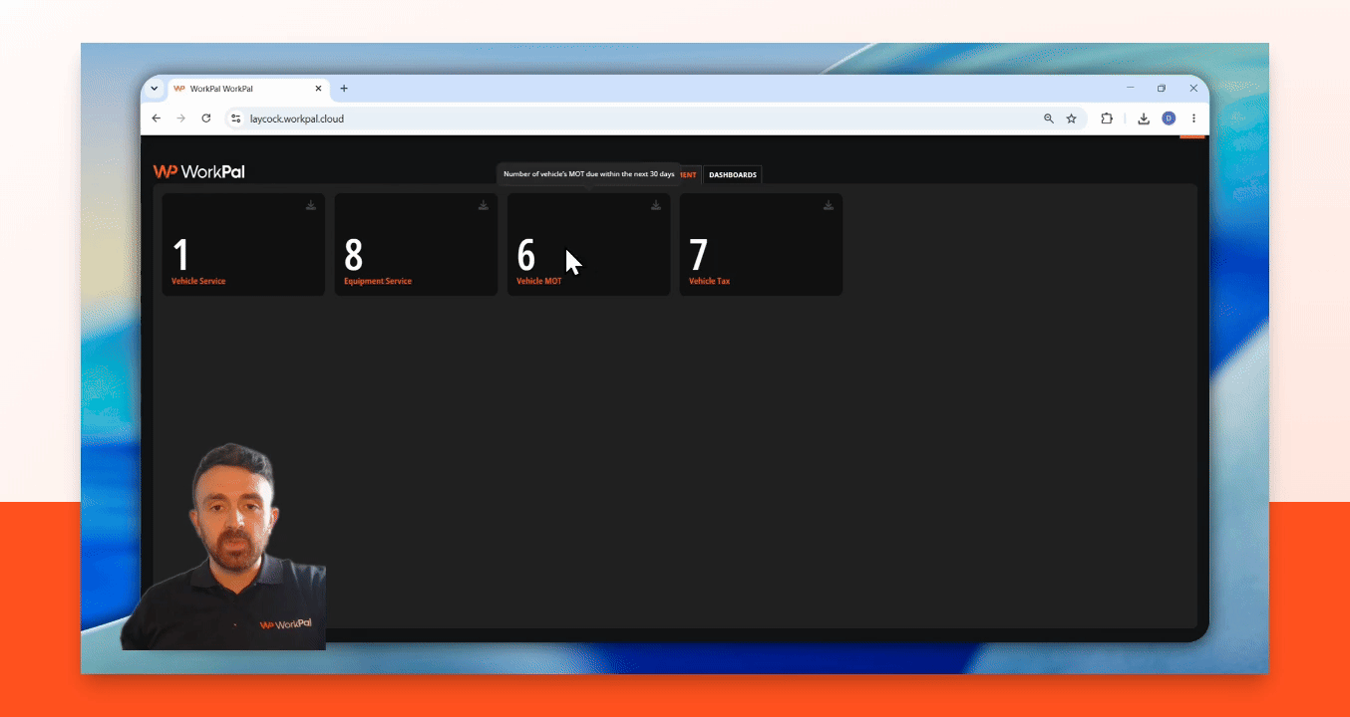Viewport: 1350px width, 717px height.
Task: Download the Vehicle MOT card data
Action: point(656,205)
